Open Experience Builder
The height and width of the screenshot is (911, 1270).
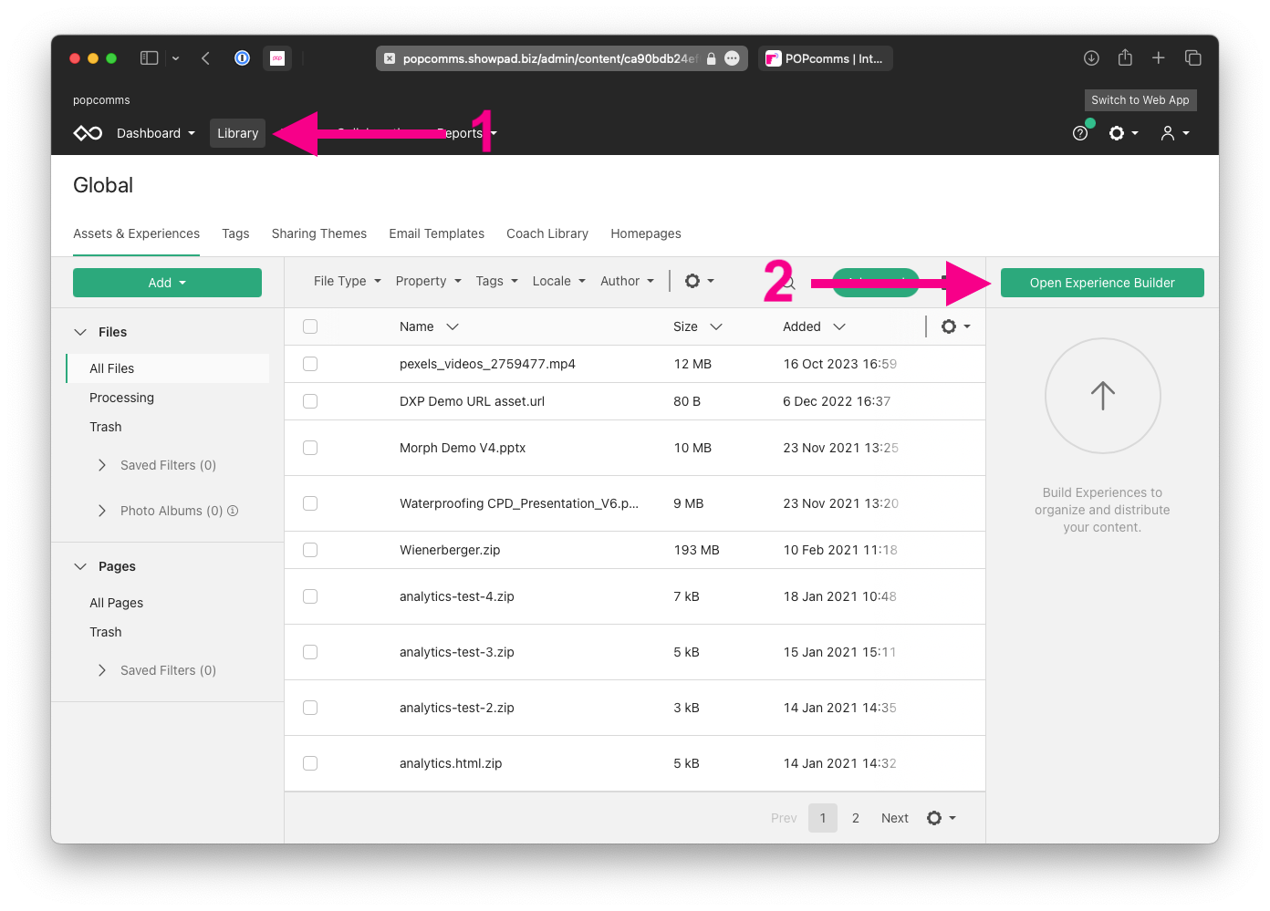click(x=1102, y=283)
